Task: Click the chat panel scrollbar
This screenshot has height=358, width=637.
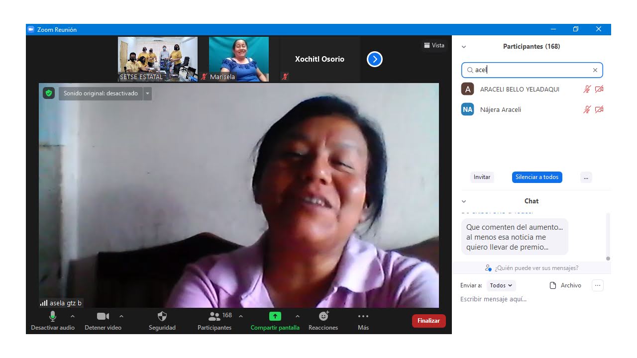Action: (608, 237)
